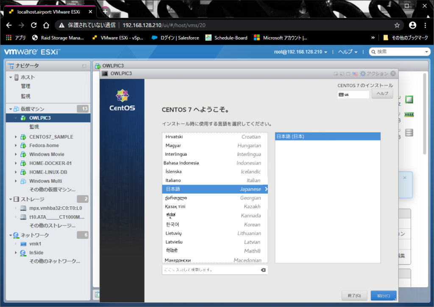Collapse the 仮想マシン tree node
The height and width of the screenshot is (307, 434).
point(11,109)
